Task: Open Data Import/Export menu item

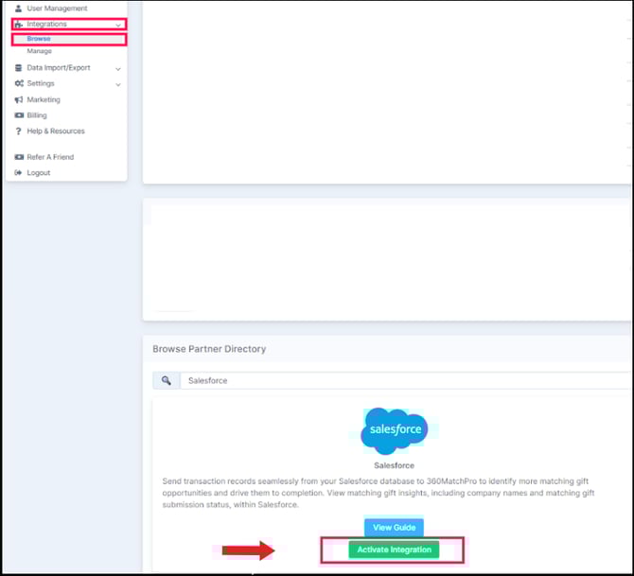Action: 59,67
